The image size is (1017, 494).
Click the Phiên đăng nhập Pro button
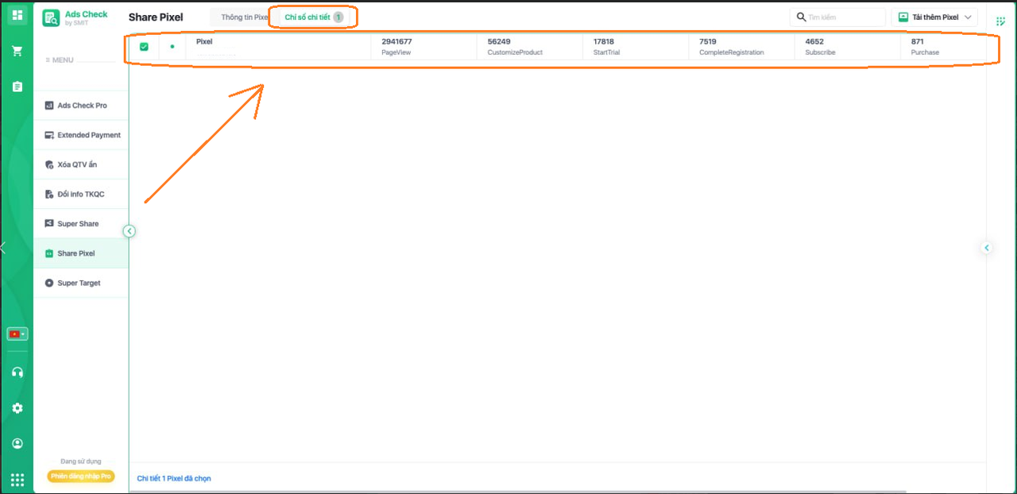(x=81, y=476)
